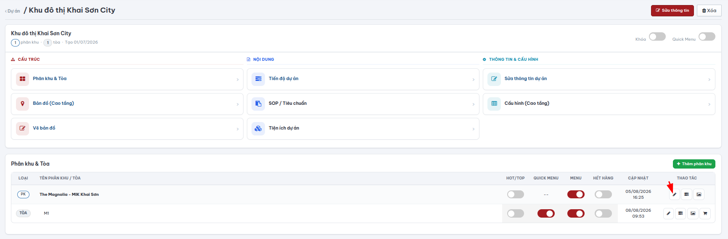Edit The Magnolia row with pencil icon
This screenshot has height=239, width=728.
tap(675, 195)
